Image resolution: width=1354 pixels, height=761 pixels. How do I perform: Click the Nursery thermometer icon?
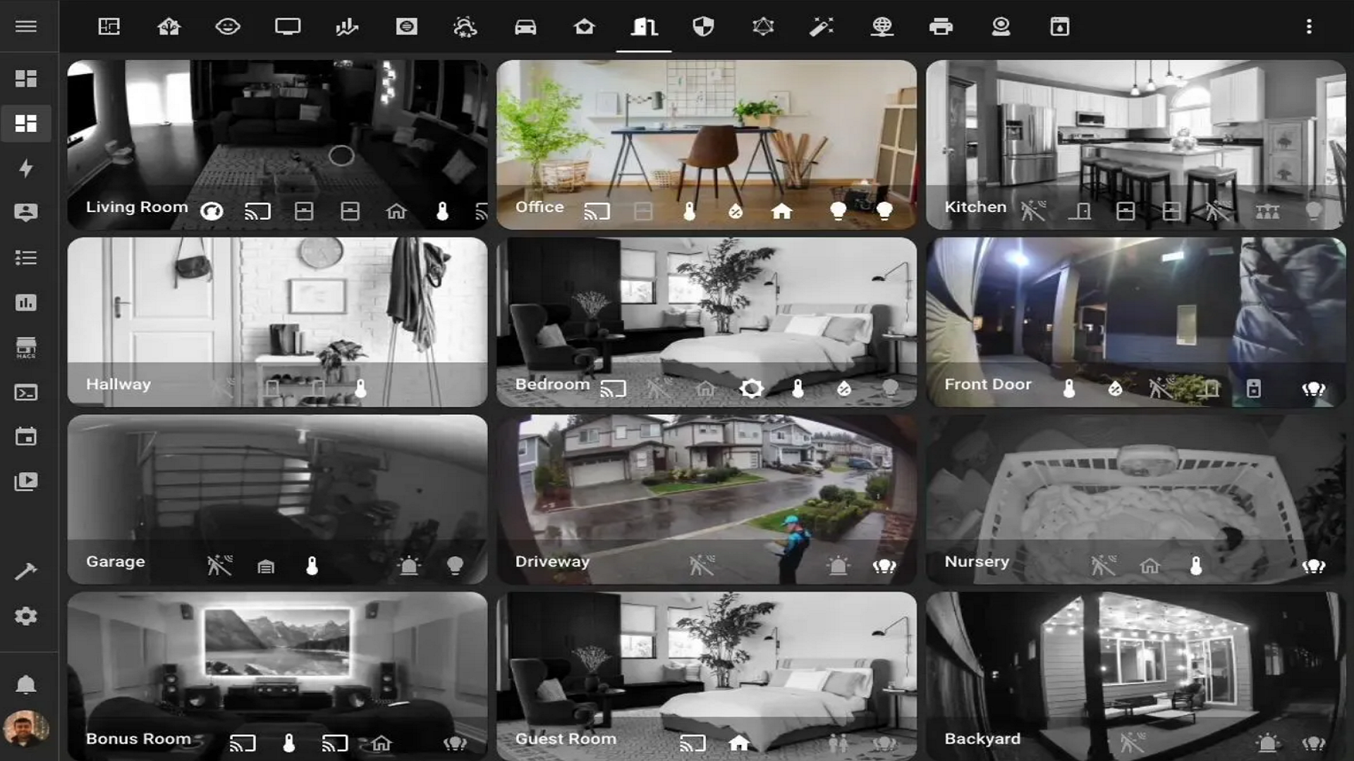[x=1196, y=565]
